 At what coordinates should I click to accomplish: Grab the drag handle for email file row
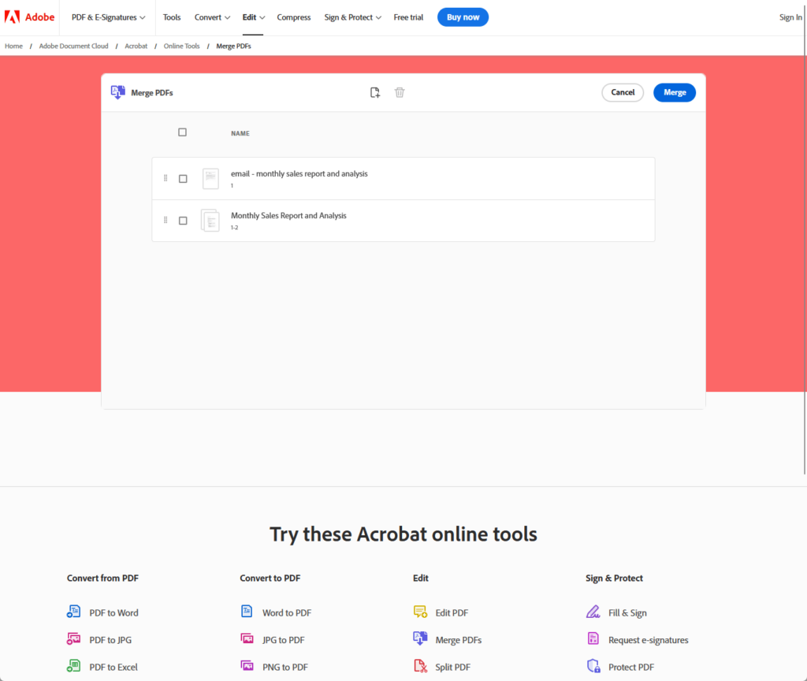[165, 178]
